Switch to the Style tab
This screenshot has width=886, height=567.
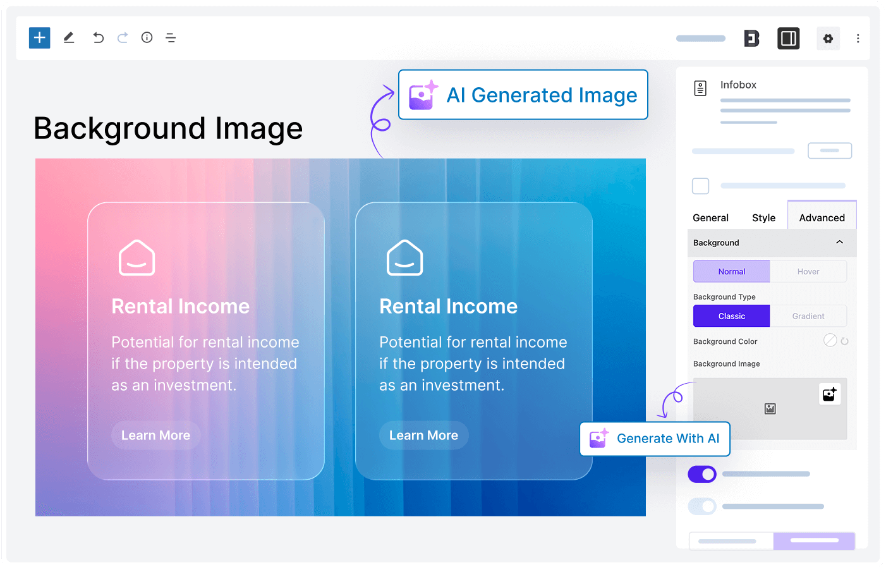click(x=763, y=217)
